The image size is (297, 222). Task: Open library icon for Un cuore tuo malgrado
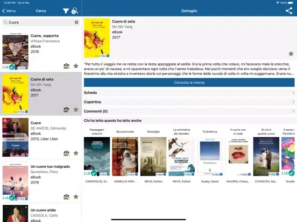[66, 197]
